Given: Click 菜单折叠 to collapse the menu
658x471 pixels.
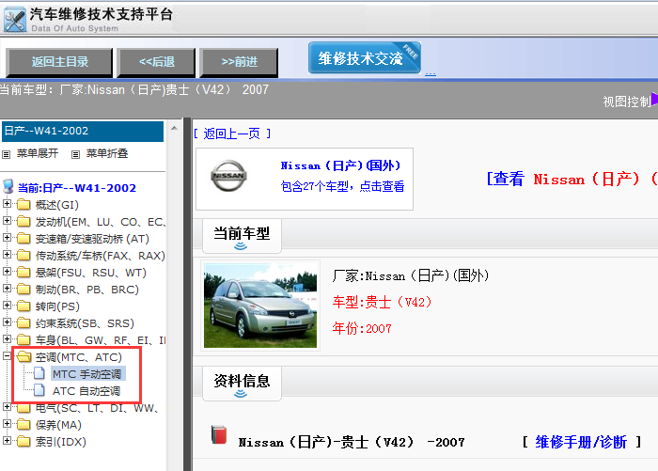Looking at the screenshot, I should coord(107,153).
